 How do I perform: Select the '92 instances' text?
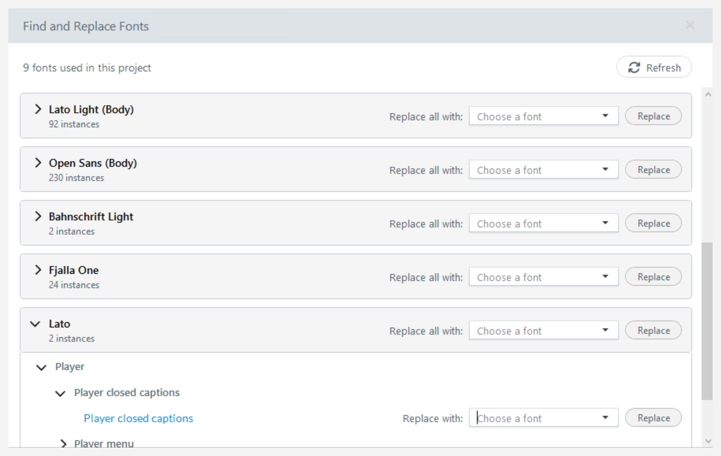(74, 124)
